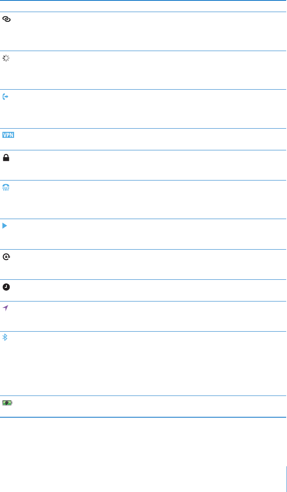Tap the two interlocked rings icon

click(6, 19)
